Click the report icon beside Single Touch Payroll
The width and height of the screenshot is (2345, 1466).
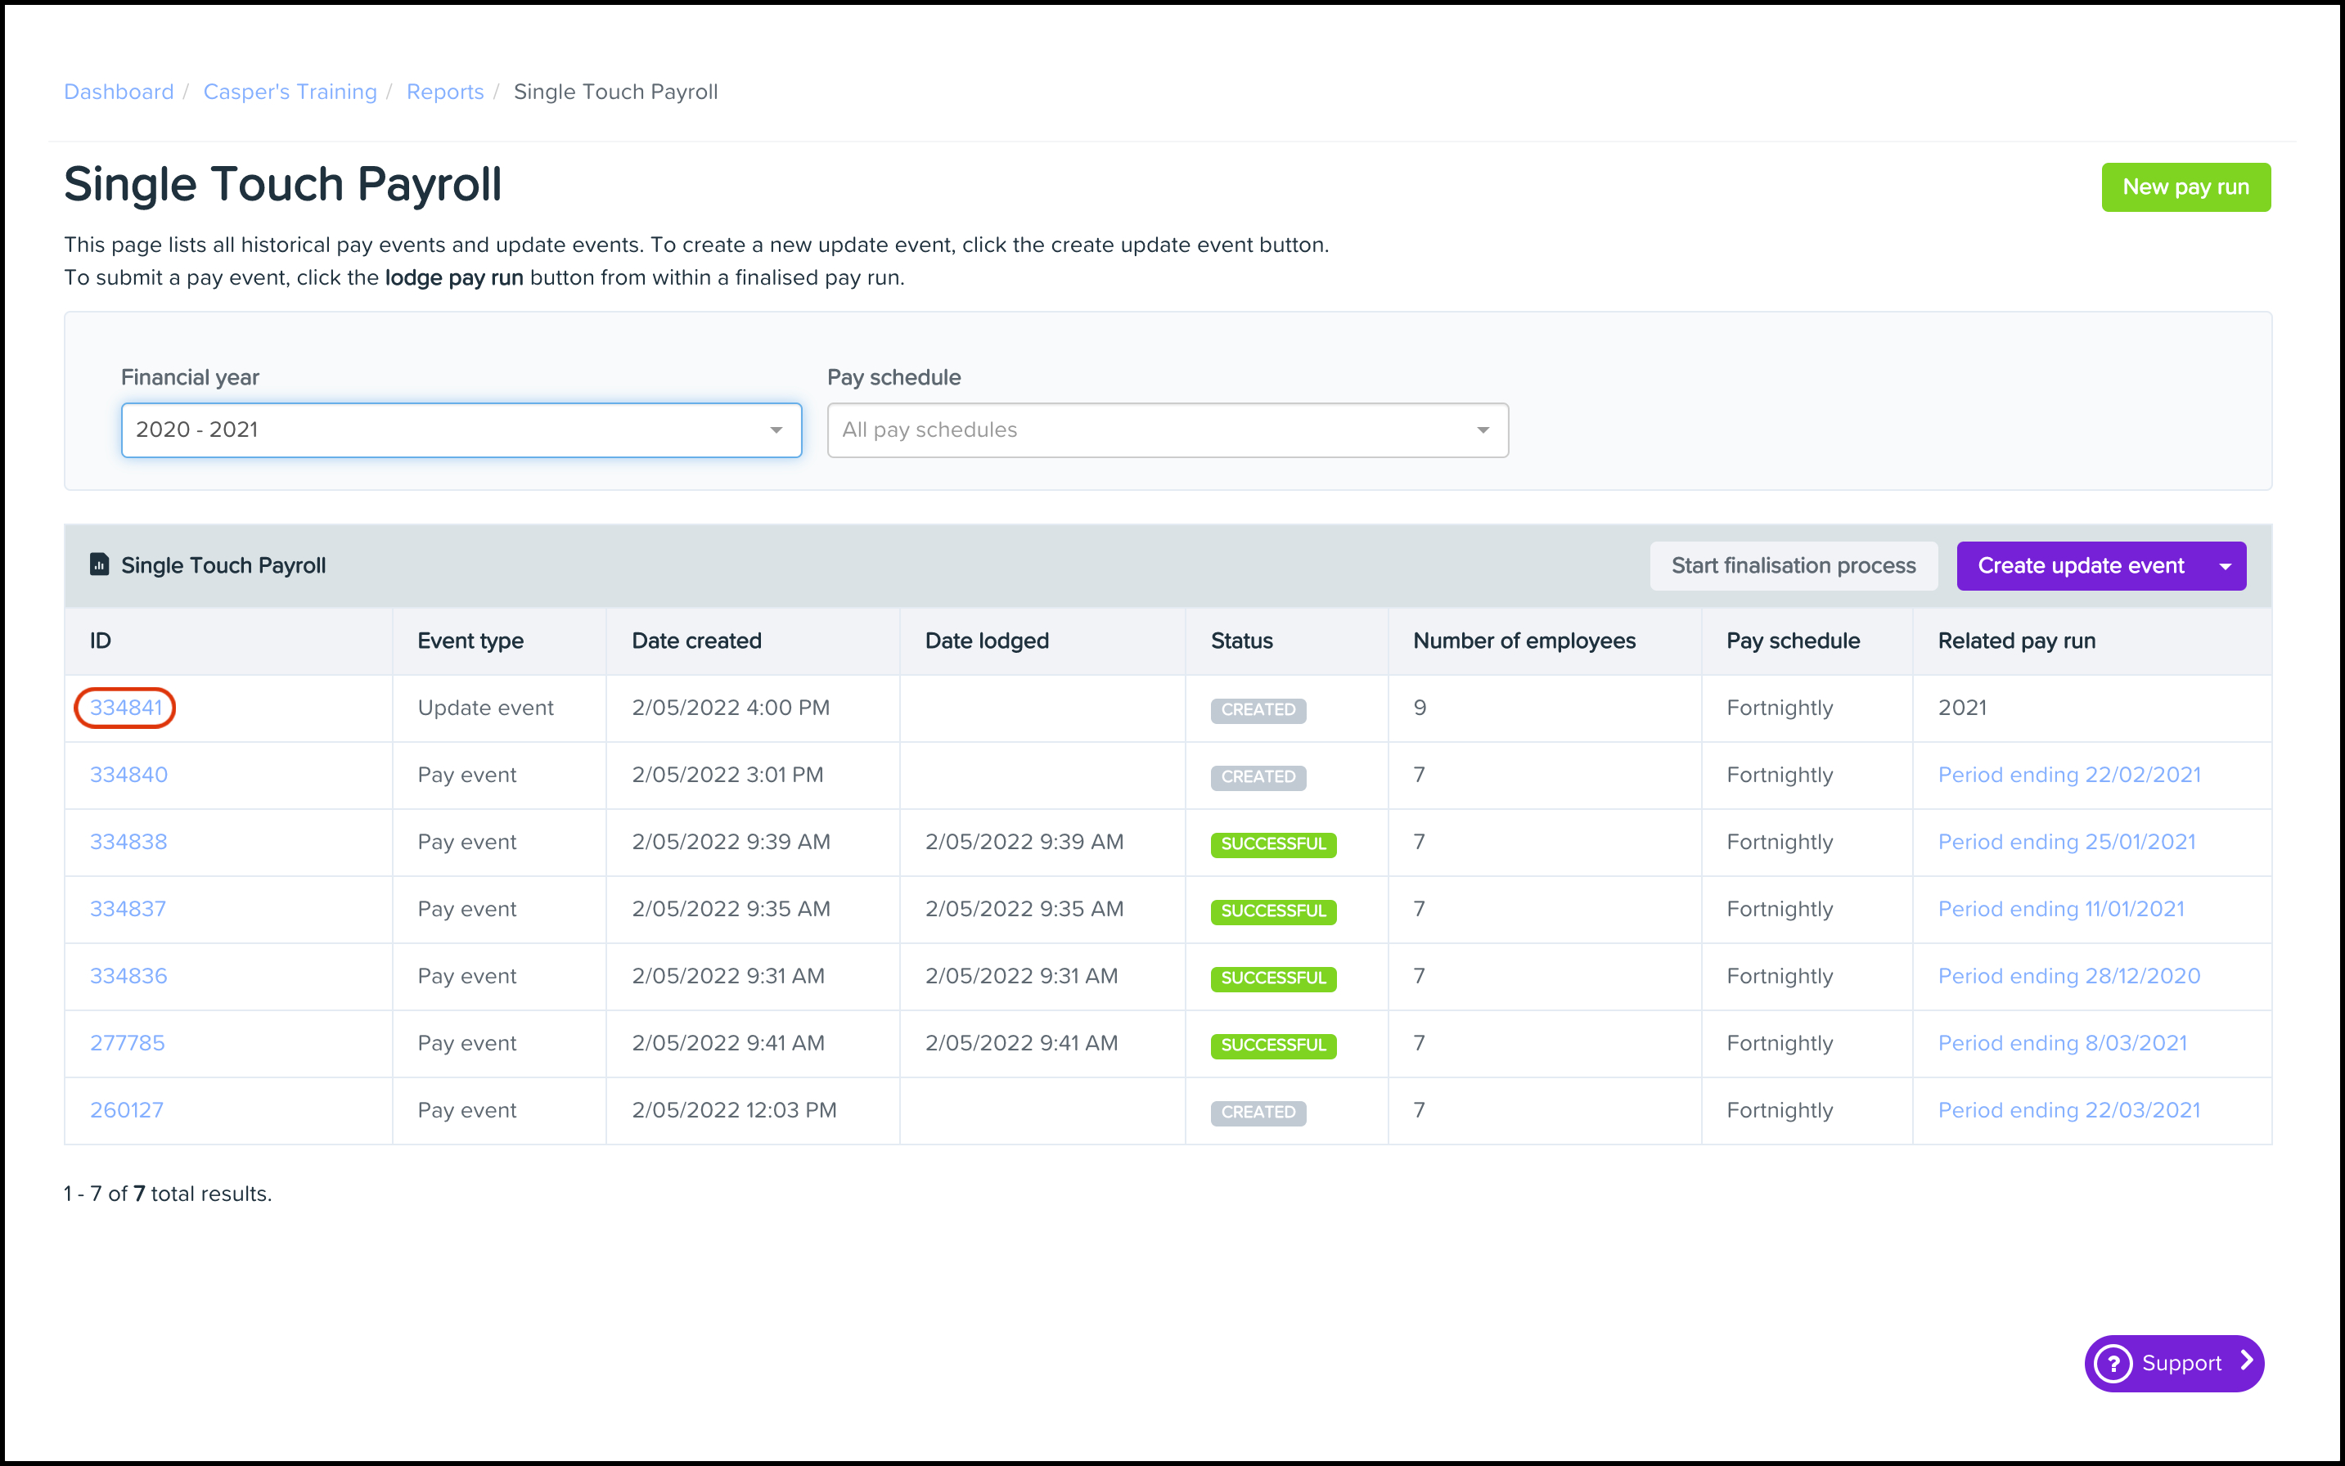[99, 565]
